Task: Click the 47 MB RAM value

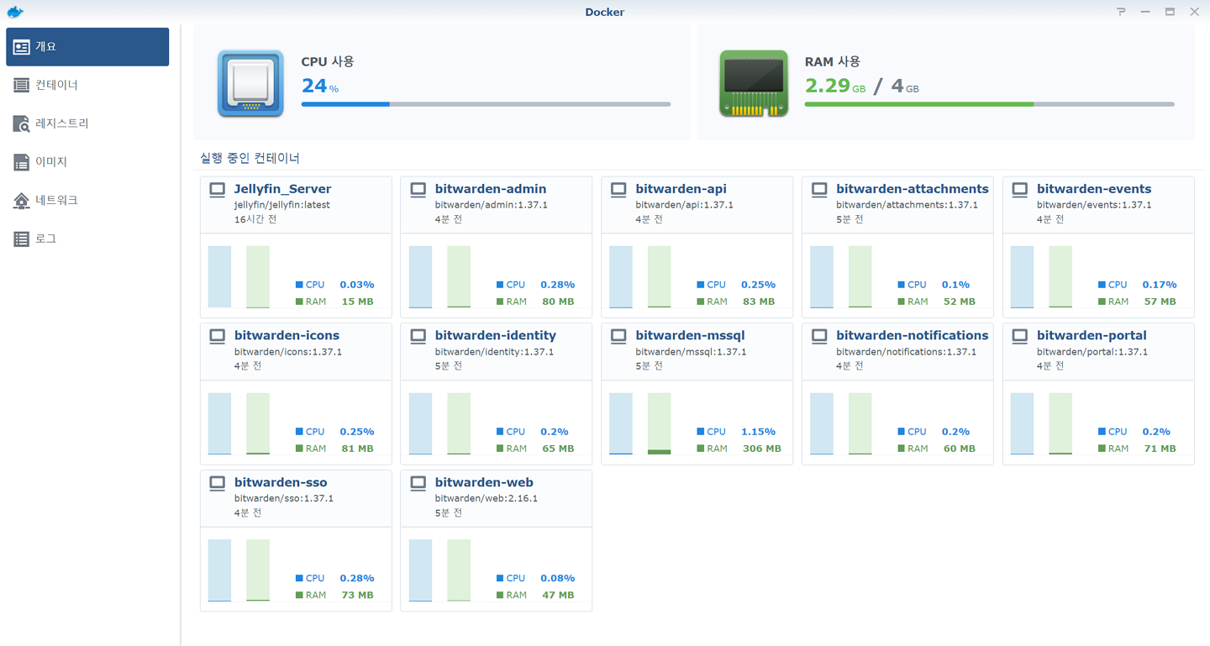Action: 558,595
